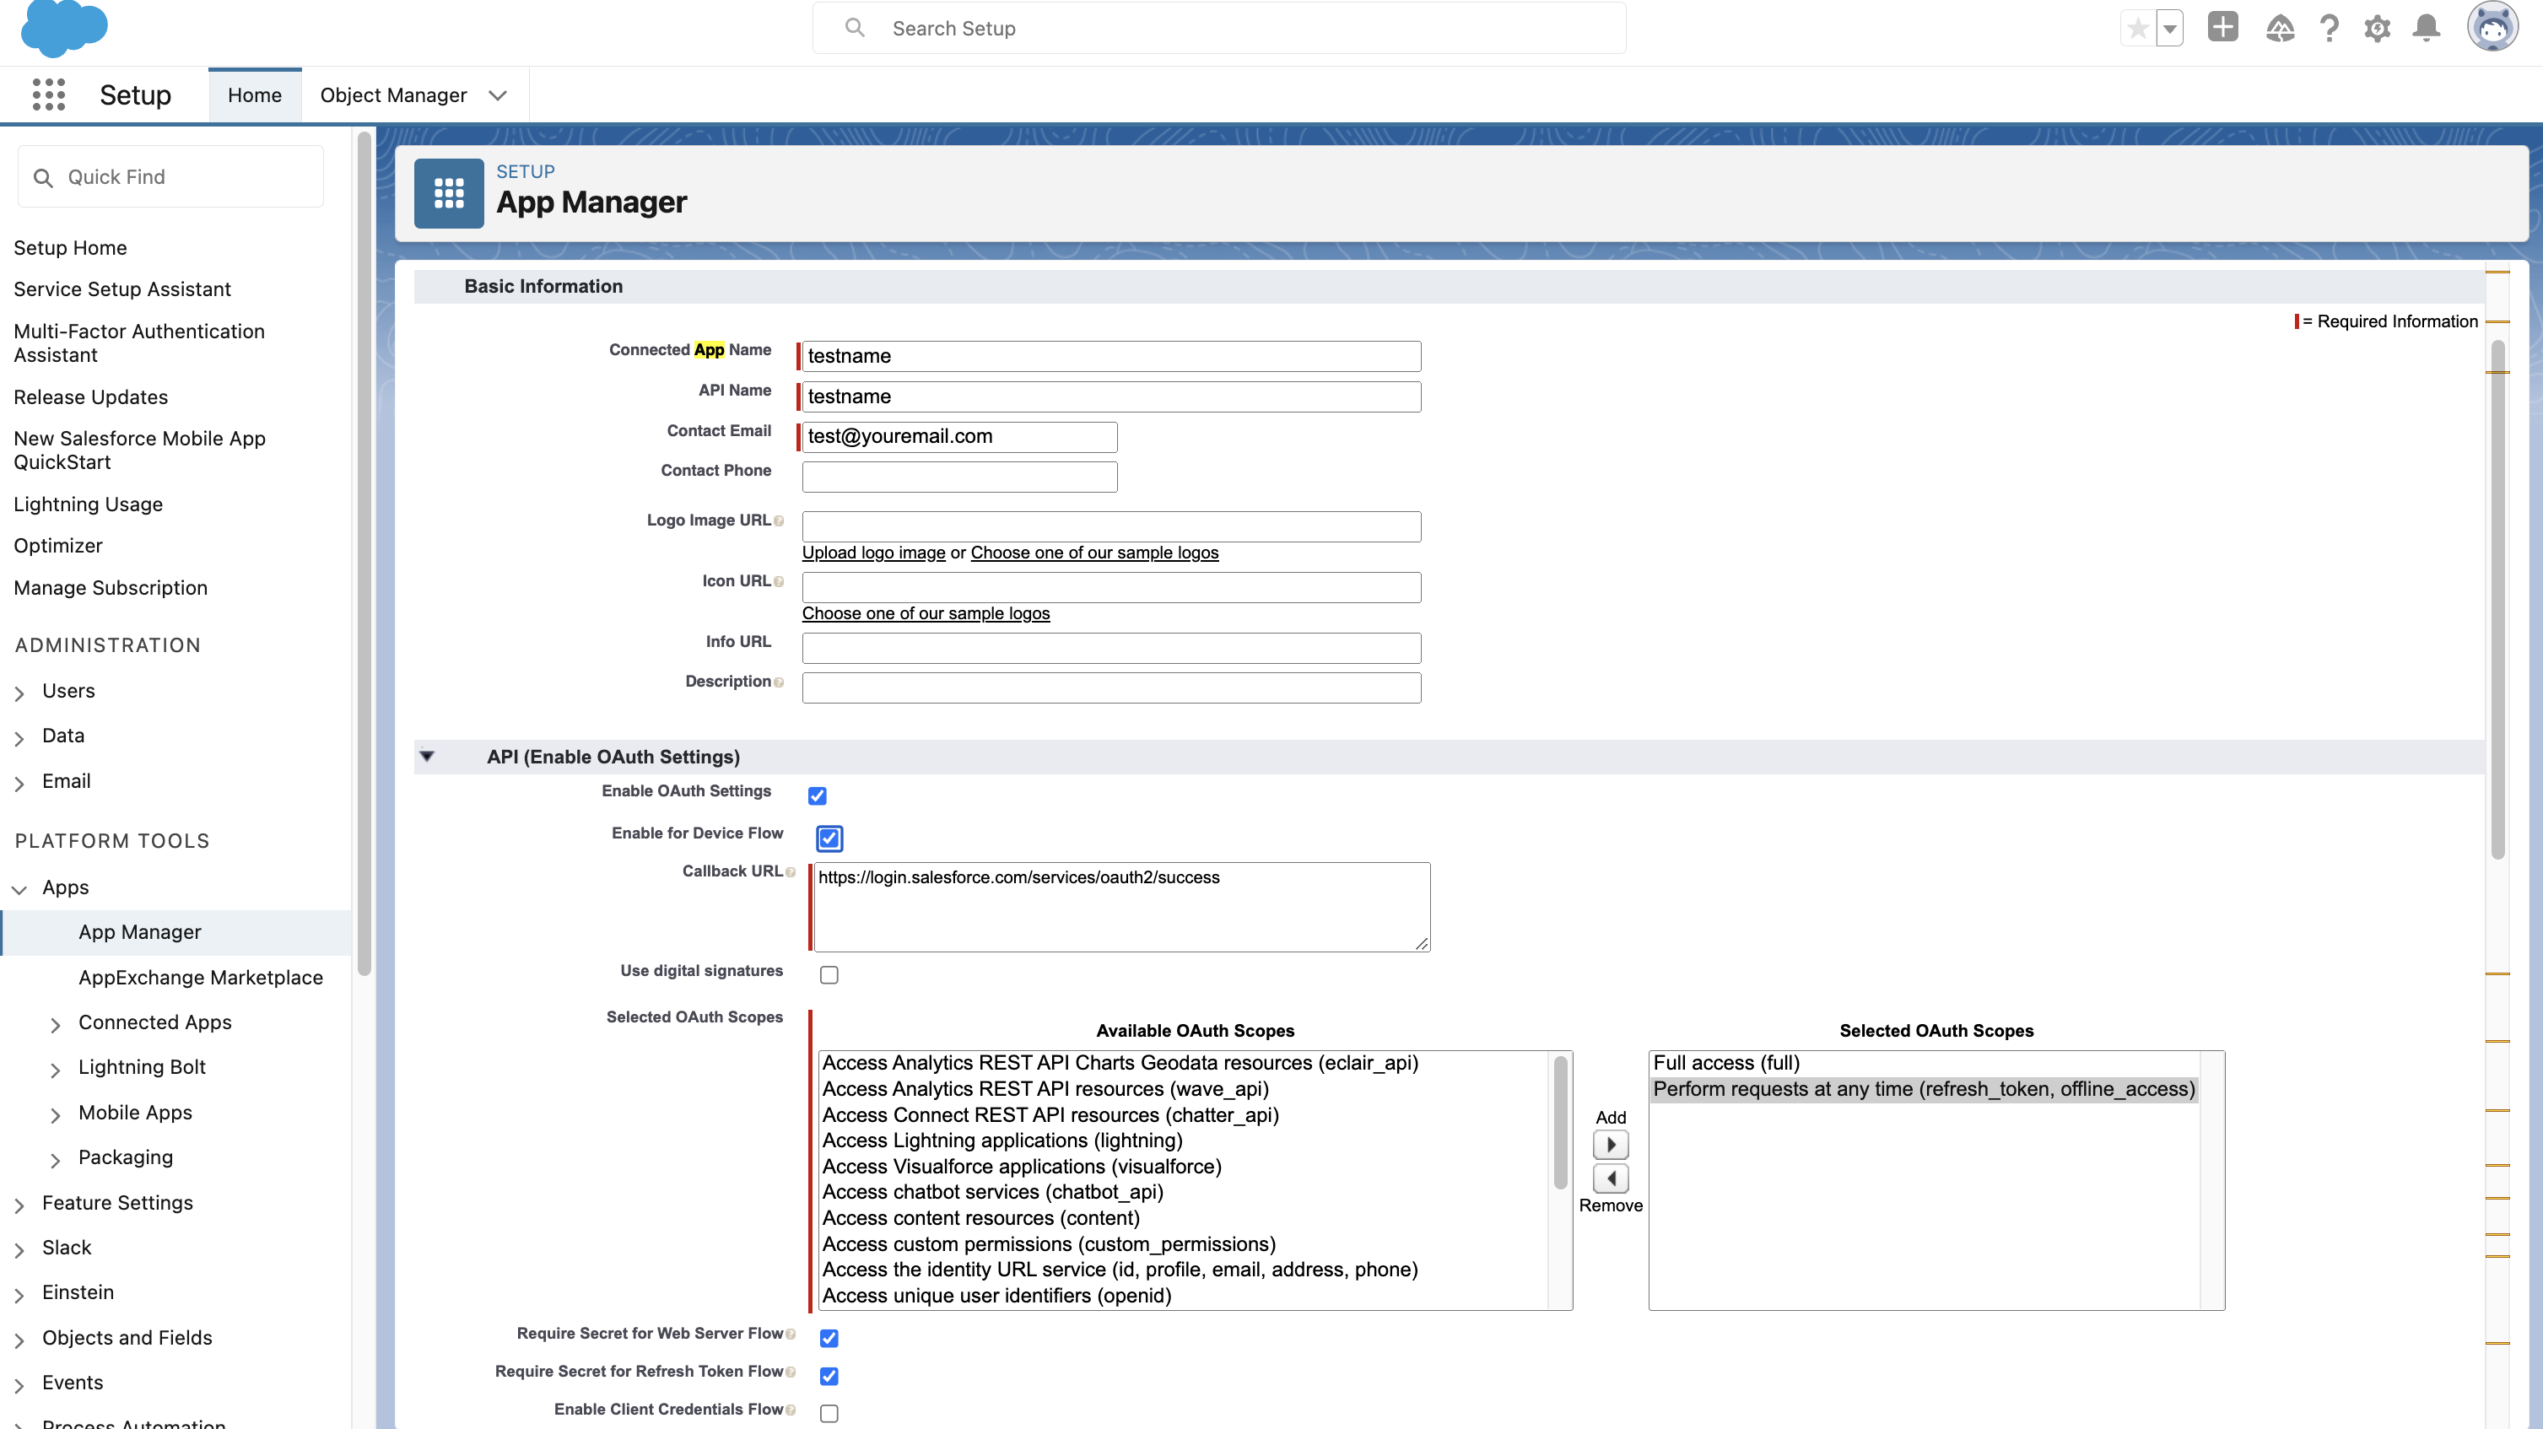The image size is (2543, 1429).
Task: Open the help question mark icon
Action: 2330,29
